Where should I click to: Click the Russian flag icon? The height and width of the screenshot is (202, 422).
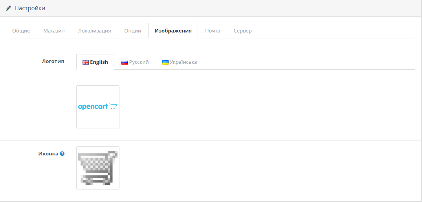click(x=125, y=62)
